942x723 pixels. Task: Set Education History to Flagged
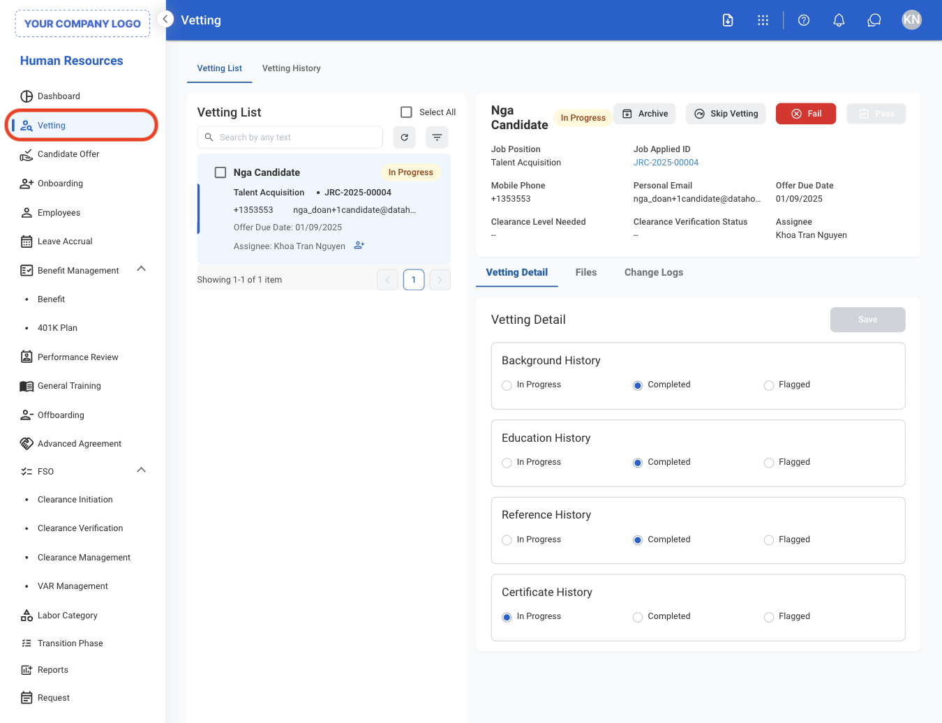point(769,463)
